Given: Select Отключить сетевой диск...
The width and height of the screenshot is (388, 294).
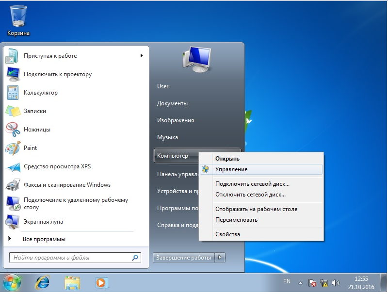Looking at the screenshot, I should point(261,195).
